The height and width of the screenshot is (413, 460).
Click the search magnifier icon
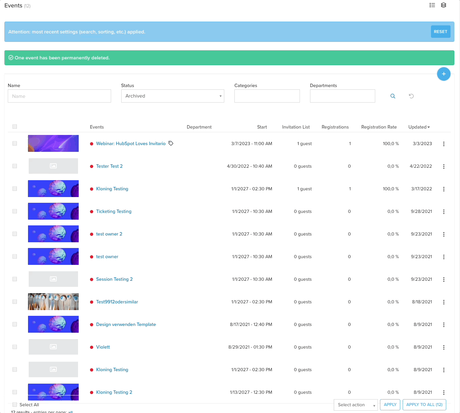393,96
